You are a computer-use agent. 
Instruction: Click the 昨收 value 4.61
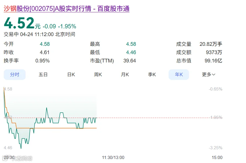pos(45,52)
